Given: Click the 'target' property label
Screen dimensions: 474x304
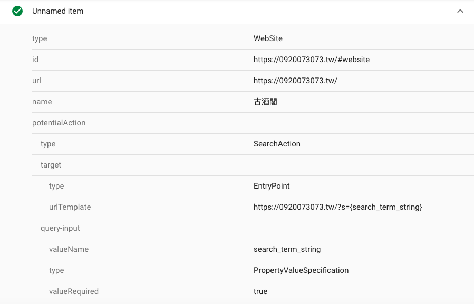Looking at the screenshot, I should (51, 165).
